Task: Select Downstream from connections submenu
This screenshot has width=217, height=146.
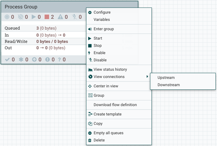Action: (169, 85)
